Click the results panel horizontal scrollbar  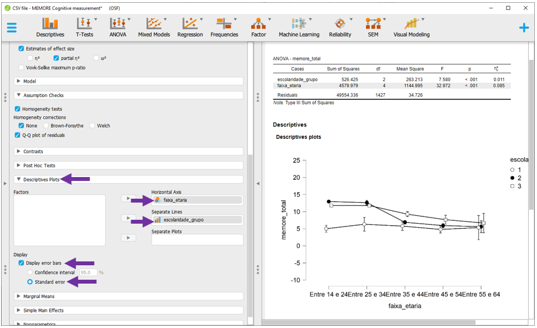coord(389,322)
